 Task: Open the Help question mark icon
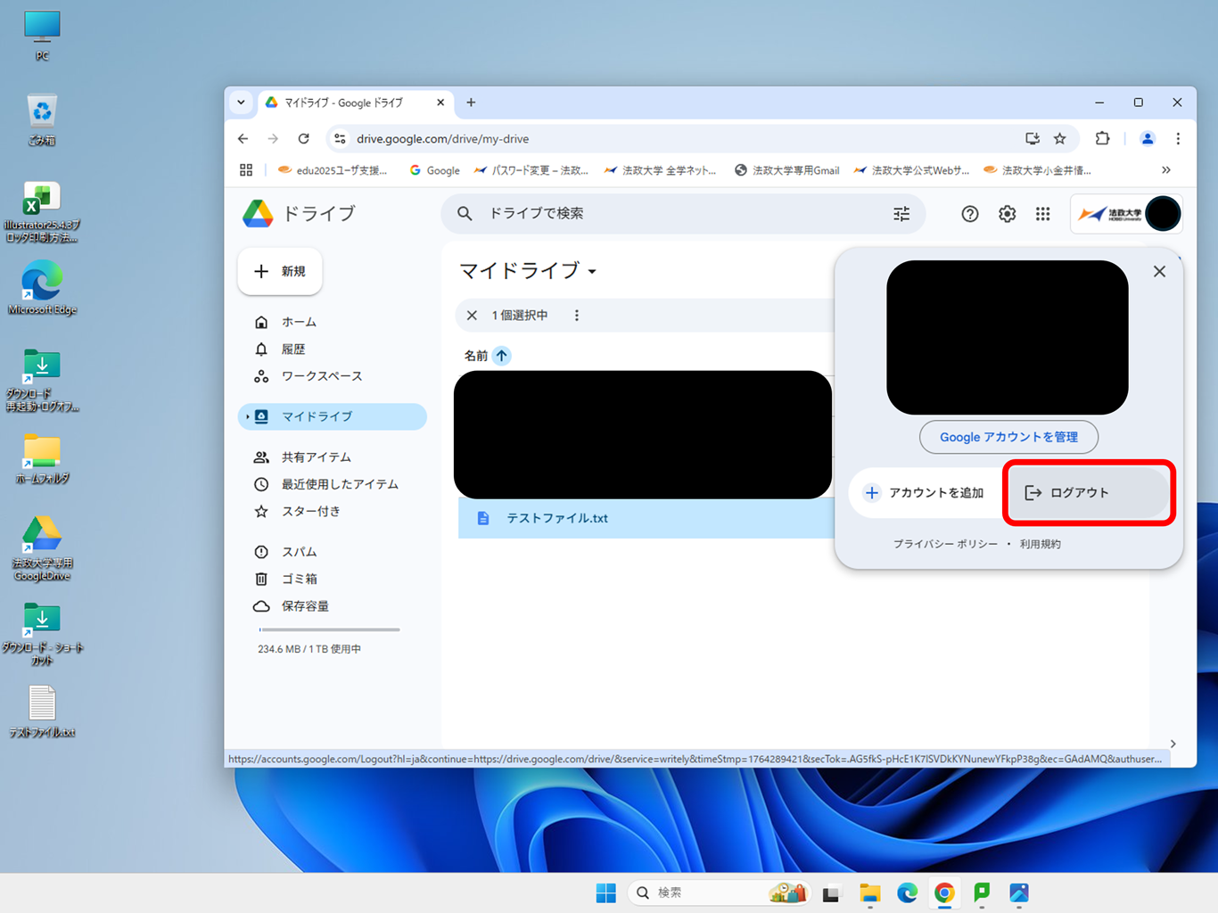969,214
